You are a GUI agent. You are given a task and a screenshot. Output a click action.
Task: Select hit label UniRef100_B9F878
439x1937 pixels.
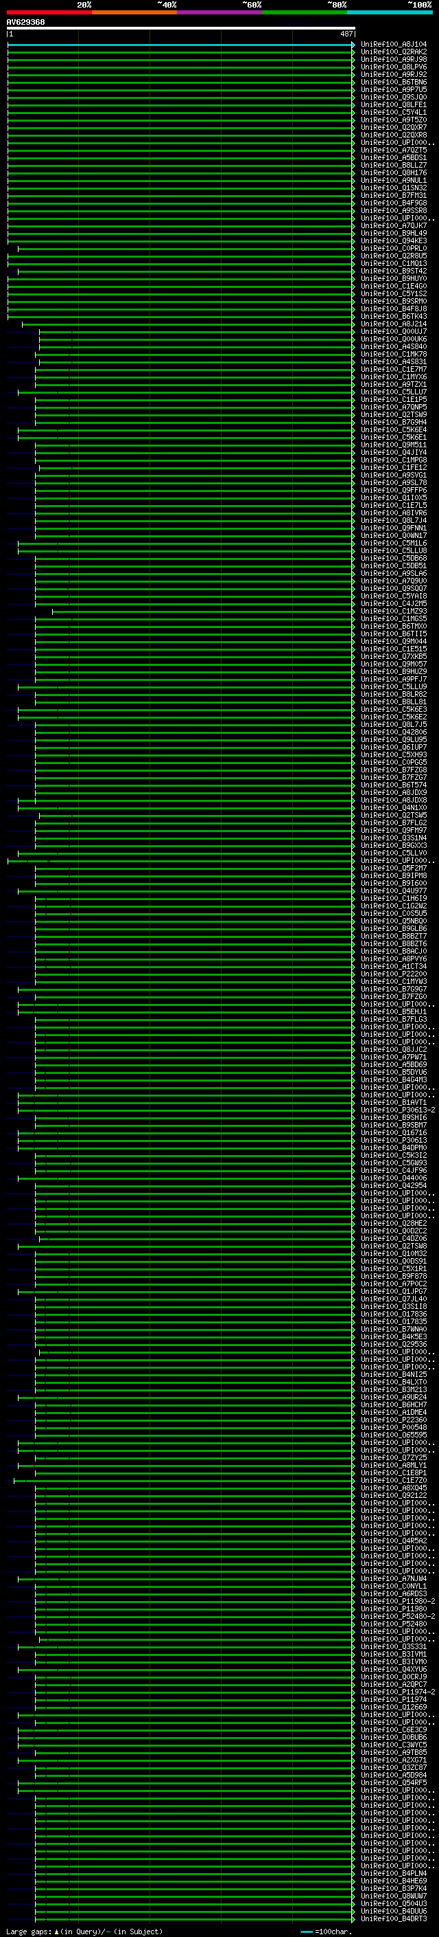pos(394,1276)
